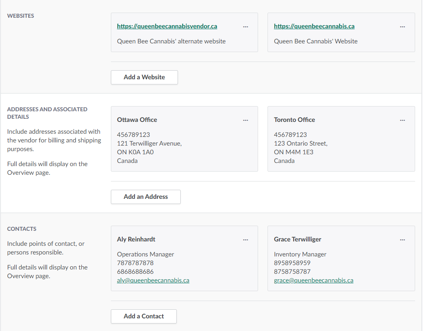
Task: Click the Add a Website button
Action: click(144, 77)
